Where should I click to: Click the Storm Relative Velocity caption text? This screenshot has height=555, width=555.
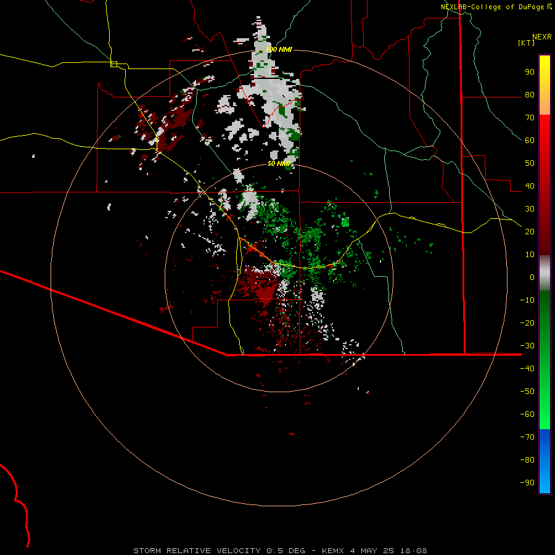click(280, 551)
